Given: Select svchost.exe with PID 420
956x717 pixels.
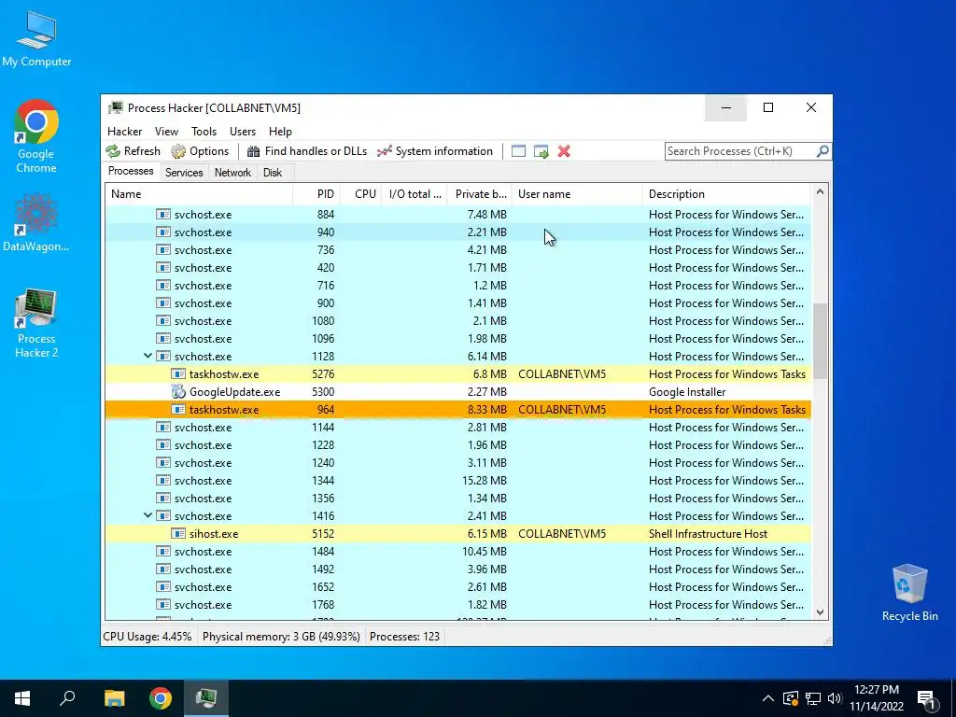Looking at the screenshot, I should coord(457,268).
